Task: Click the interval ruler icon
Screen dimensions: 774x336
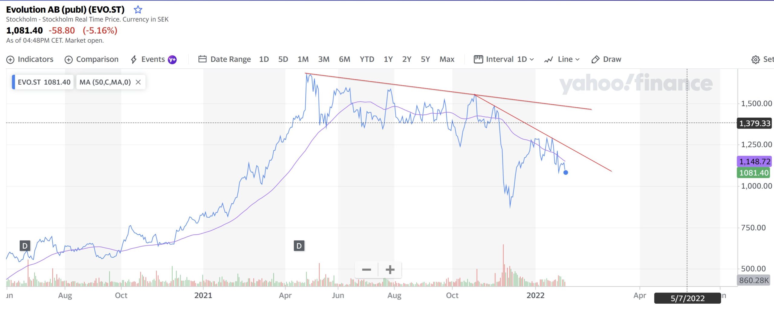Action: point(478,59)
